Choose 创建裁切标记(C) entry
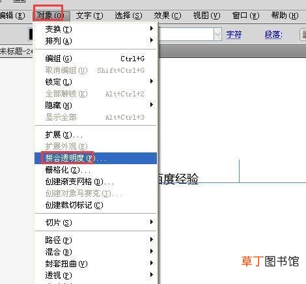The width and height of the screenshot is (306, 284). (96, 205)
